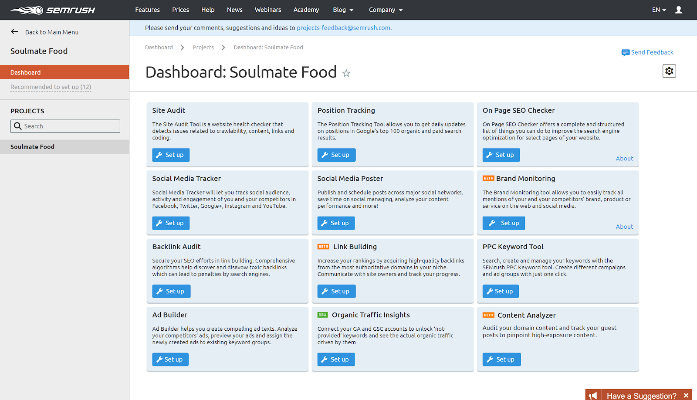Set up Backlink Audit
This screenshot has width=697, height=400.
[171, 291]
